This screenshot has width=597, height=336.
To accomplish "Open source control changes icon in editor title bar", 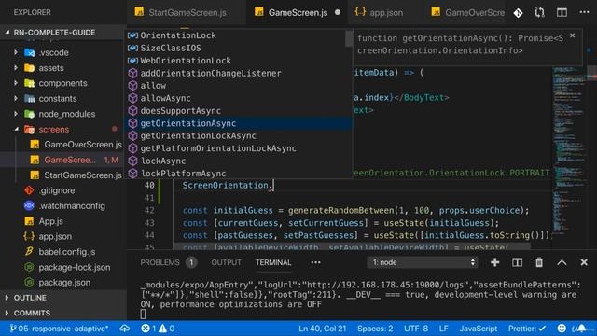I will (x=519, y=13).
